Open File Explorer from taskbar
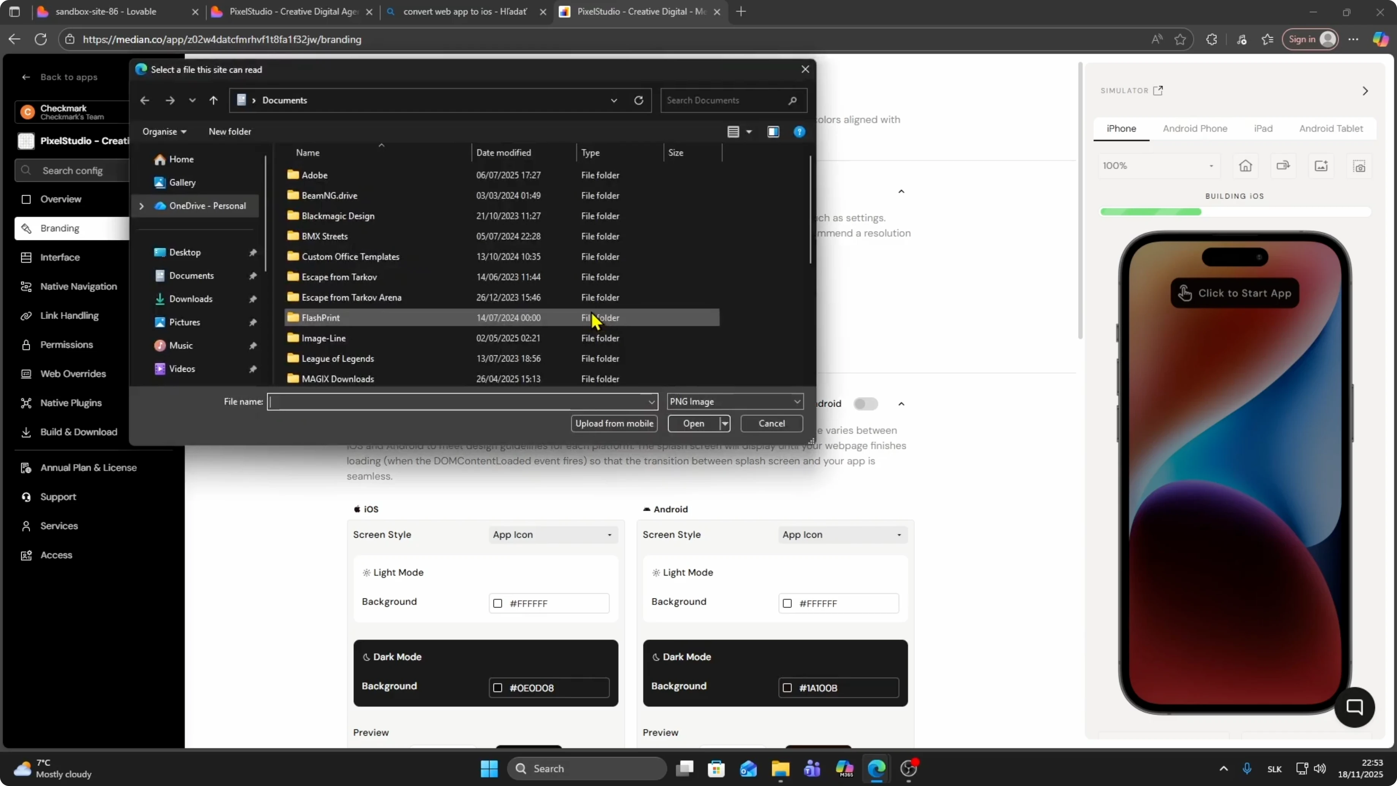1397x786 pixels. click(780, 769)
